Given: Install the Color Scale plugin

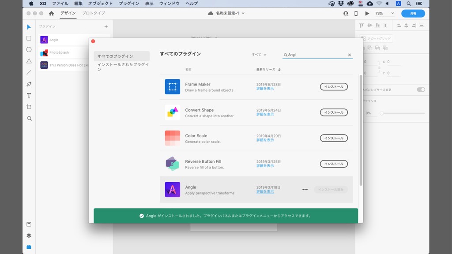Looking at the screenshot, I should click(334, 138).
